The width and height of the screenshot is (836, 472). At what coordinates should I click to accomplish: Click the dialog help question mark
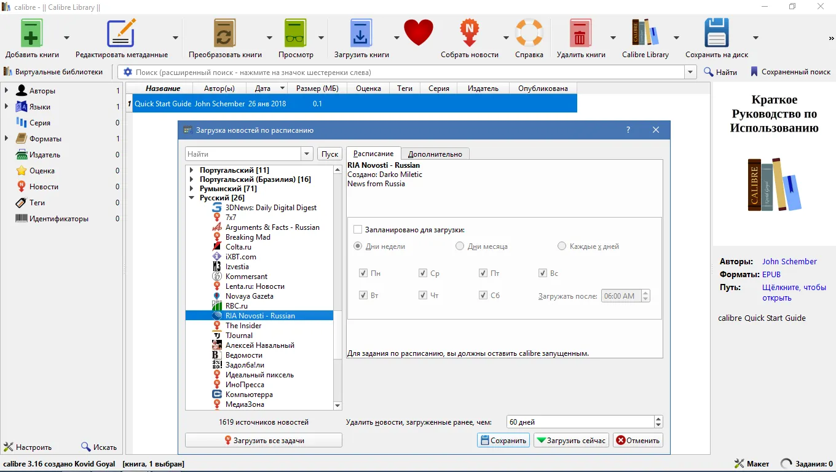tap(628, 130)
